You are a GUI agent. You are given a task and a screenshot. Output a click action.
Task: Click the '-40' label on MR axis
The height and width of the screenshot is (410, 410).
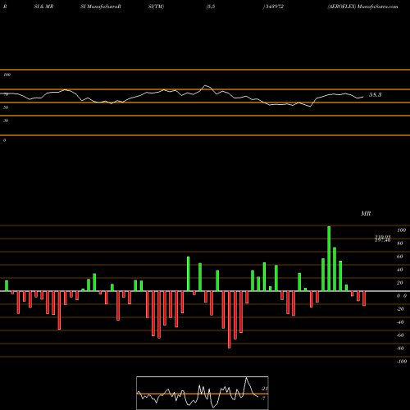pyautogui.click(x=400, y=322)
